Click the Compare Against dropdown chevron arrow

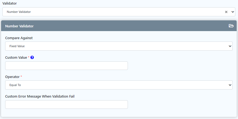tap(230, 46)
